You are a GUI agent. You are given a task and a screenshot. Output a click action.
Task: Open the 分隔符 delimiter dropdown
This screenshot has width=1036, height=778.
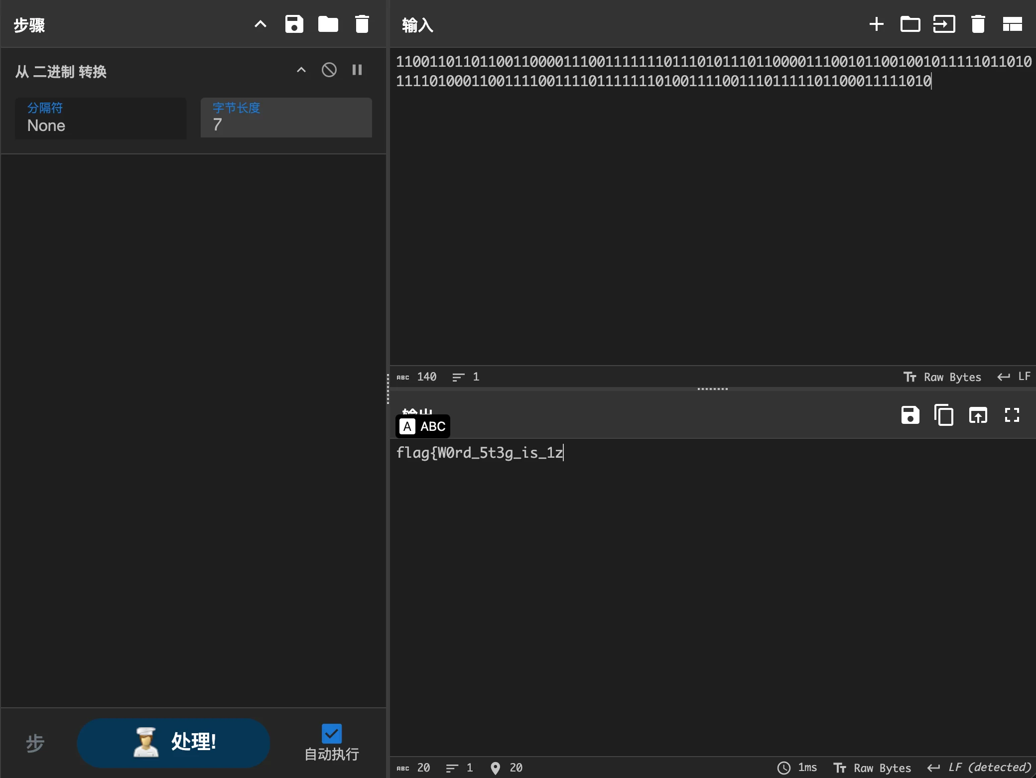pyautogui.click(x=101, y=118)
